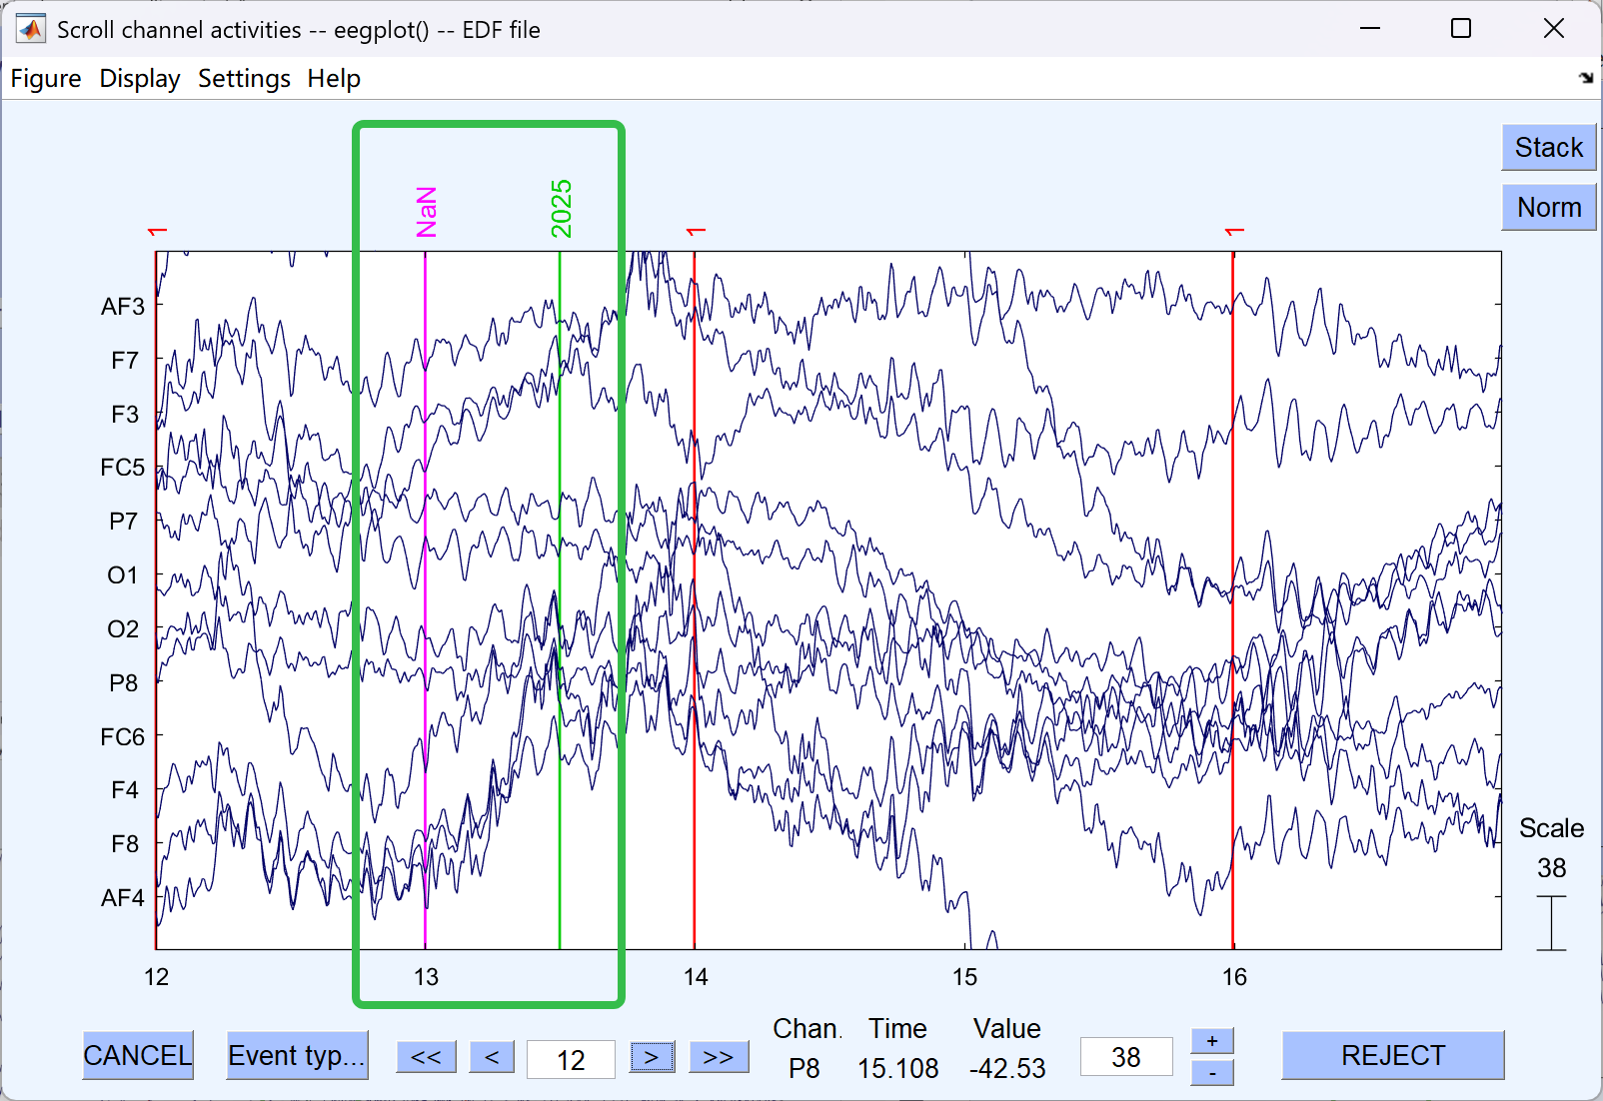Click the Event types button
Screen dimensions: 1603x1101
point(297,1056)
